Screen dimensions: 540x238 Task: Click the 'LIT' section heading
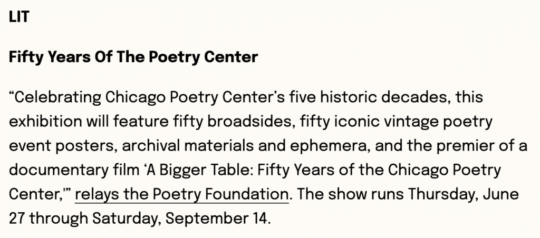(x=20, y=17)
